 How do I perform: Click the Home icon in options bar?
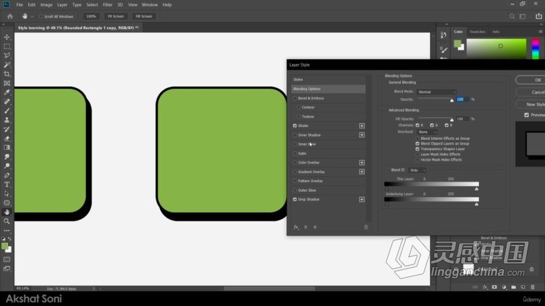click(x=9, y=16)
